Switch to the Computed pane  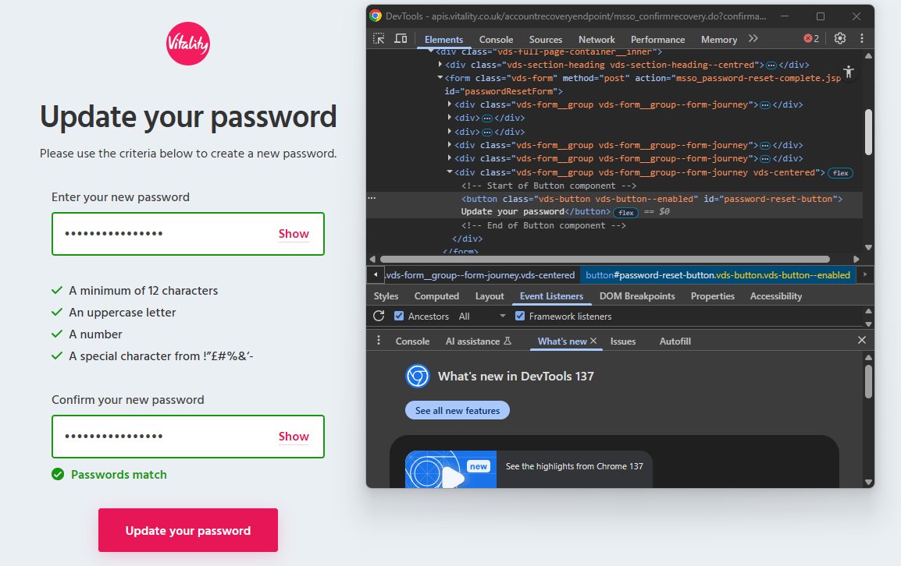tap(436, 296)
